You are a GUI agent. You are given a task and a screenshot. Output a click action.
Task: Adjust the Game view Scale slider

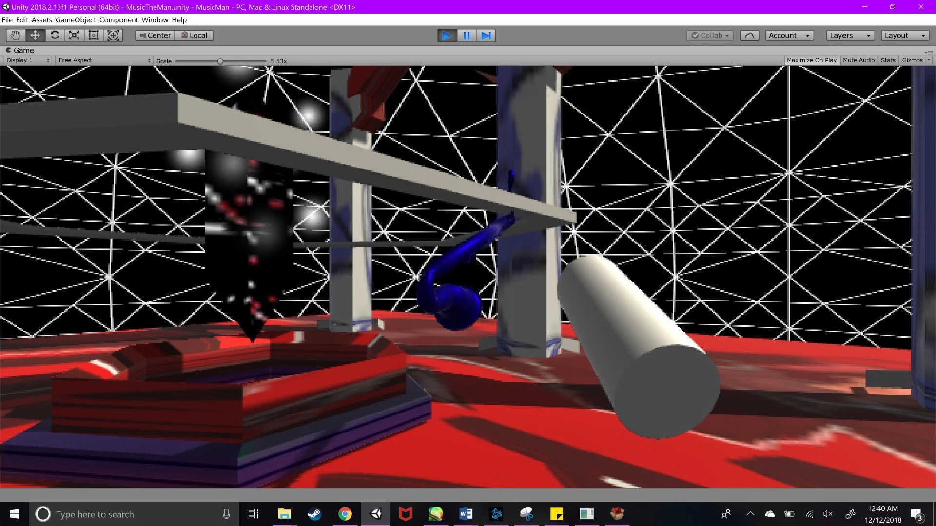point(221,61)
